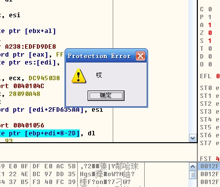Click the ST5 register entry

click(x=210, y=127)
